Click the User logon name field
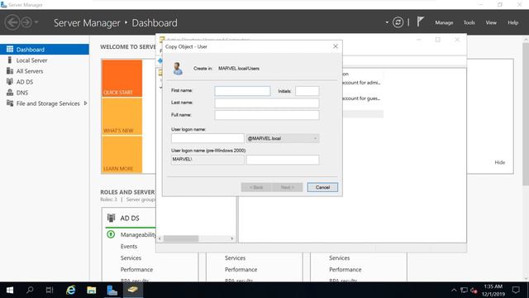 pyautogui.click(x=207, y=138)
